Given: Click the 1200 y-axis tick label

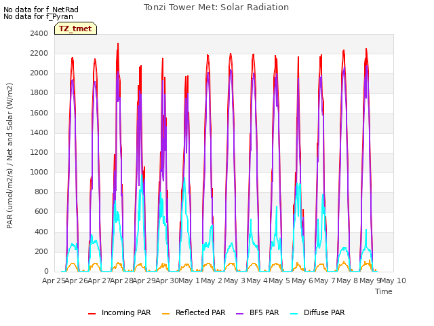Looking at the screenshot, I should (39, 152).
